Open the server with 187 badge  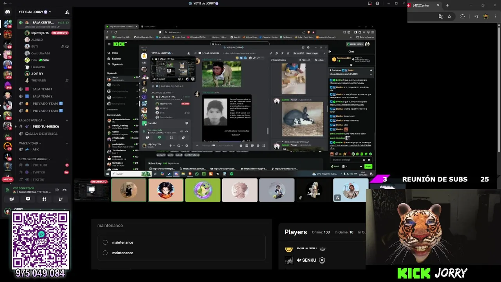pos(7,116)
